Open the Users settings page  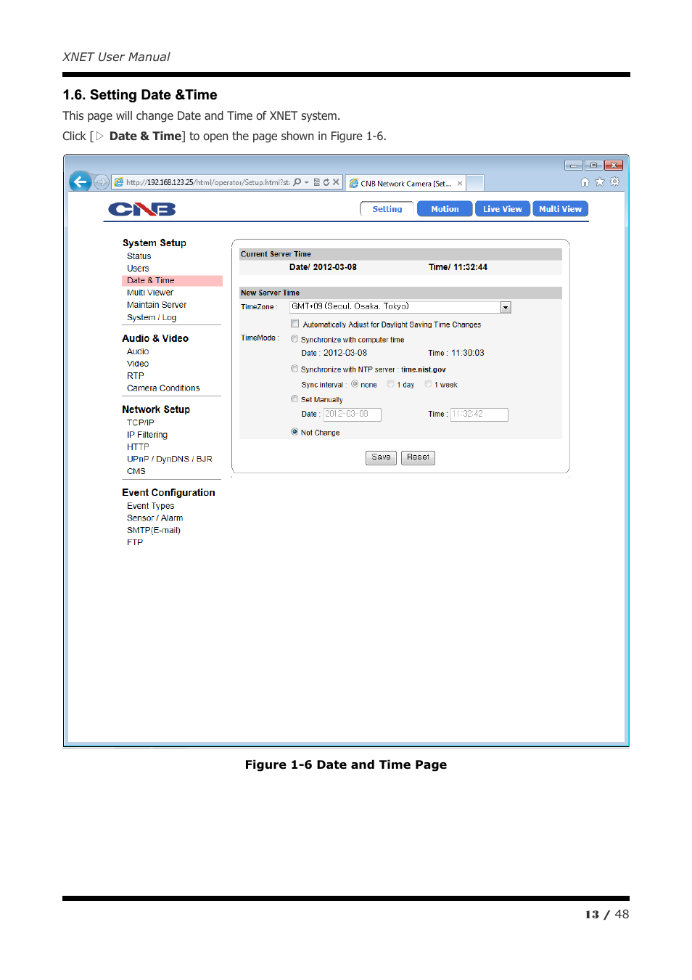point(138,269)
